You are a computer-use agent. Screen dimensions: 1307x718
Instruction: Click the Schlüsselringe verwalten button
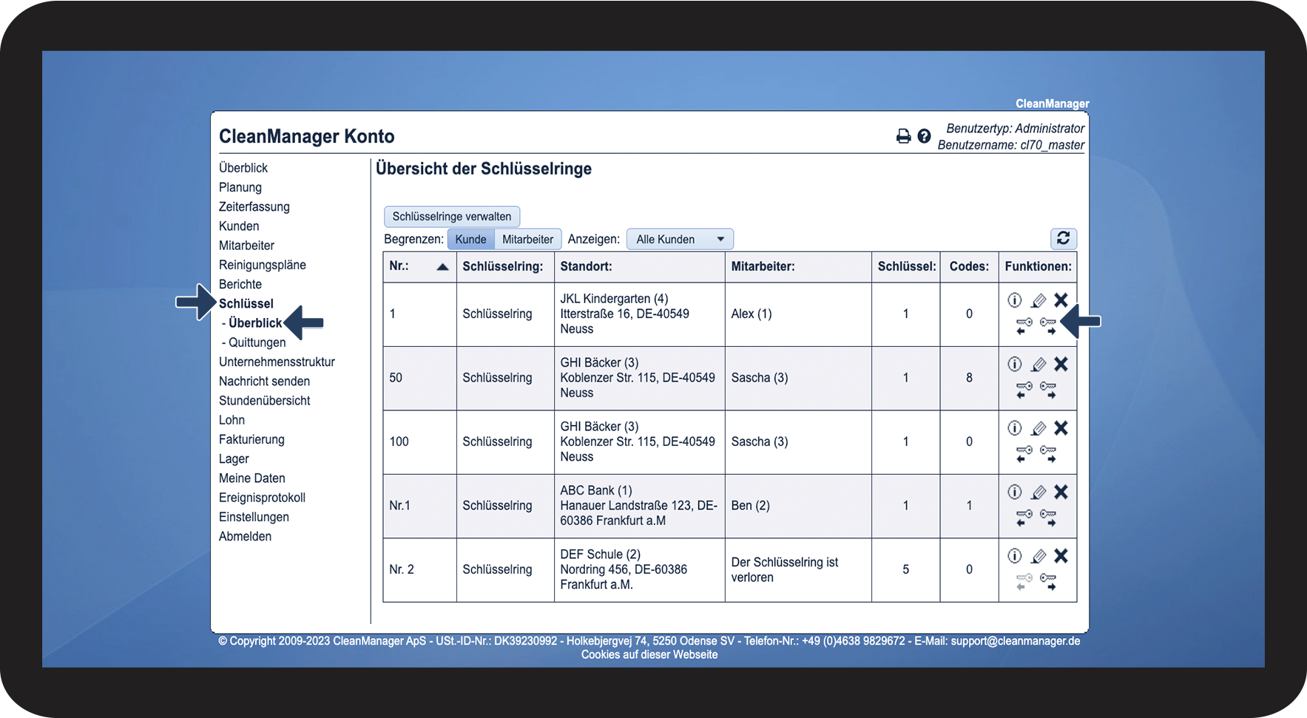tap(452, 217)
